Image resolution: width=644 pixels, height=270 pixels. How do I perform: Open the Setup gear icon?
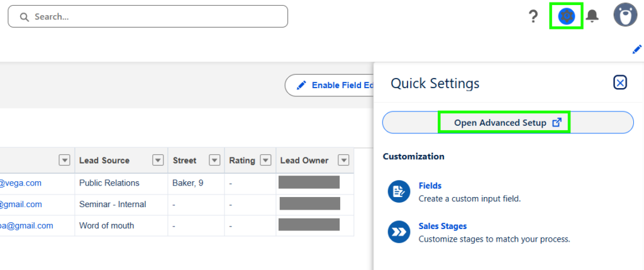tap(567, 16)
